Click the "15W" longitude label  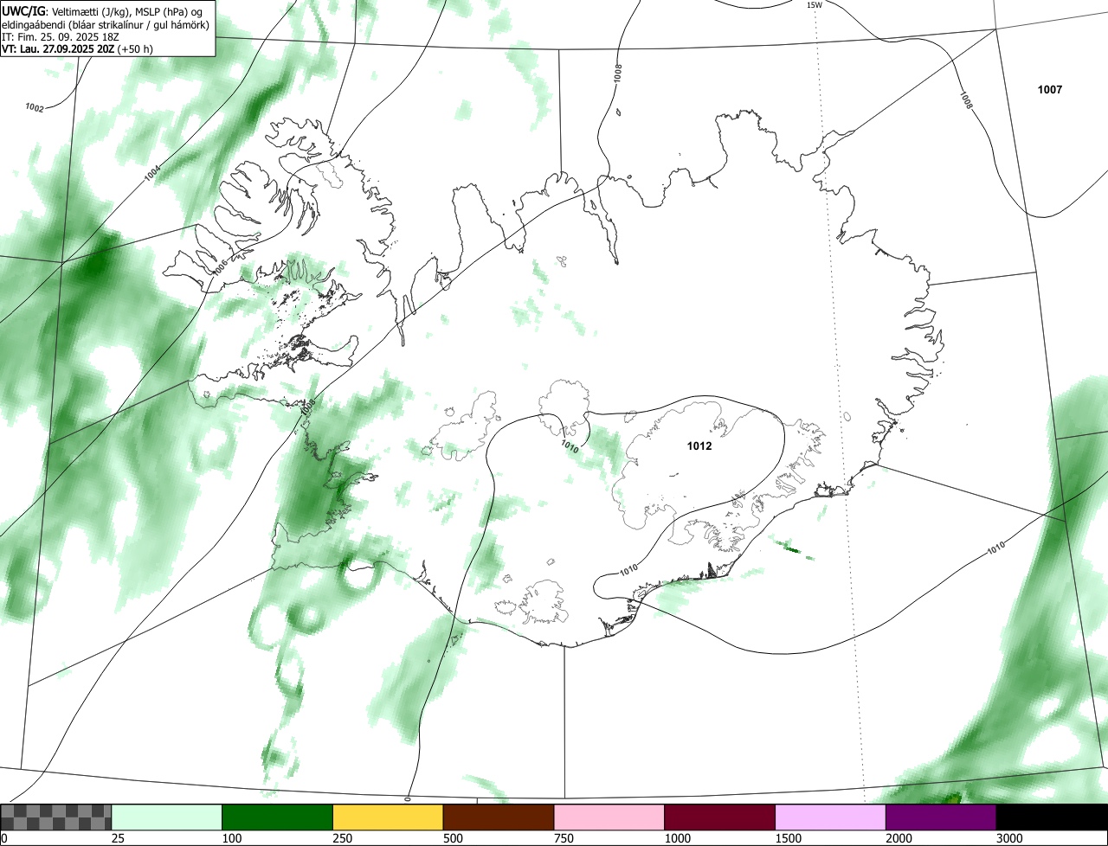pos(814,5)
